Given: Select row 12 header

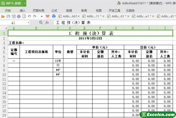Looking at the screenshot, I should tap(4, 84).
